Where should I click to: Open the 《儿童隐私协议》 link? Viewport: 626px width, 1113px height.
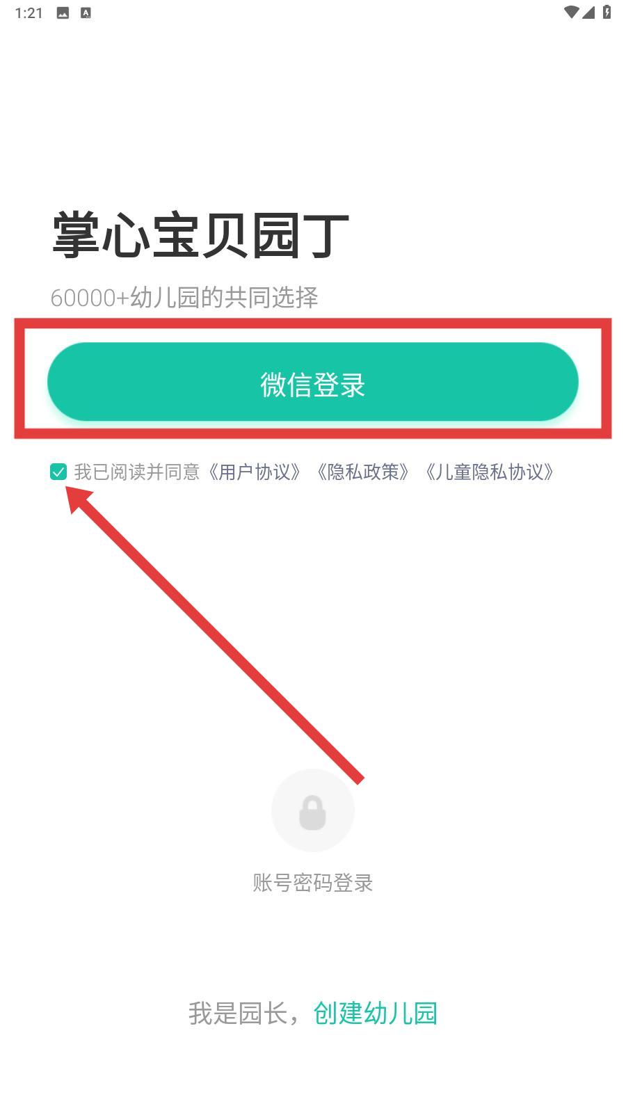(490, 472)
